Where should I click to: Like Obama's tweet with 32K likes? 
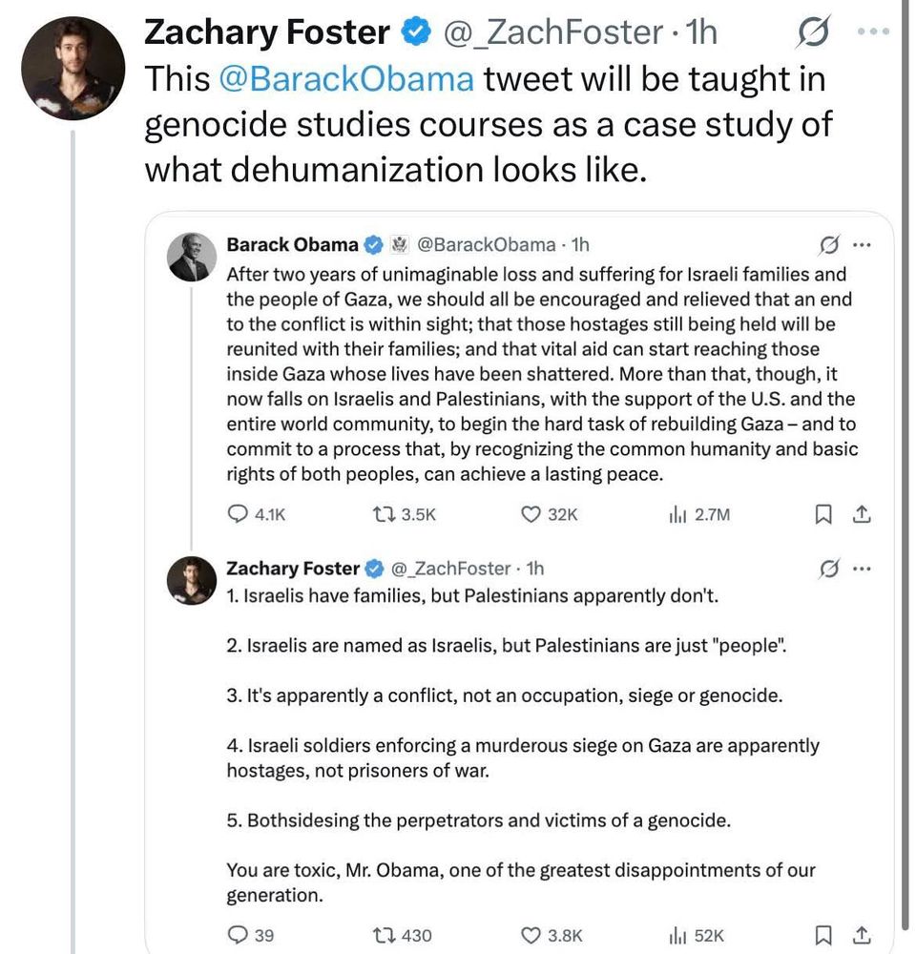pyautogui.click(x=532, y=514)
